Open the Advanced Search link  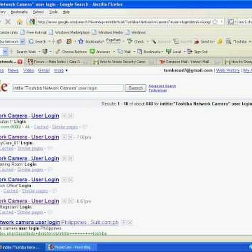(162, 86)
